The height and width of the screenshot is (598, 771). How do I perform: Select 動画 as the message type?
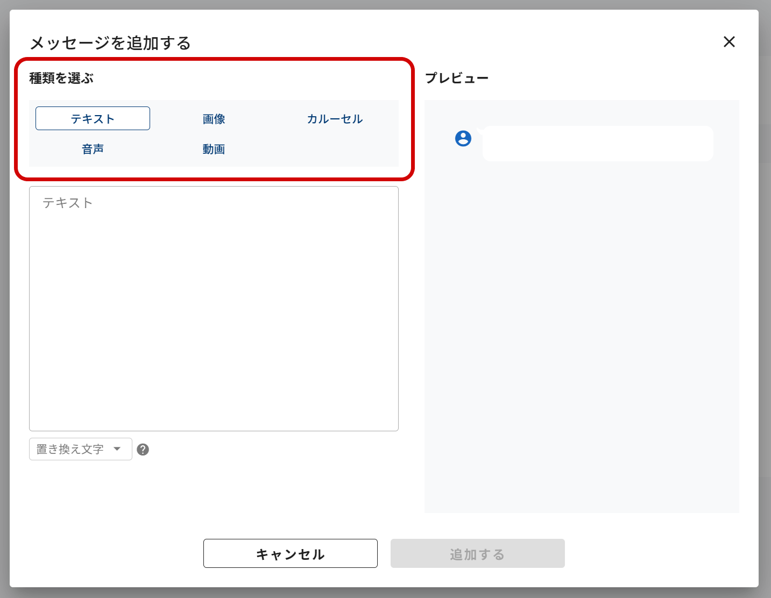pyautogui.click(x=214, y=149)
